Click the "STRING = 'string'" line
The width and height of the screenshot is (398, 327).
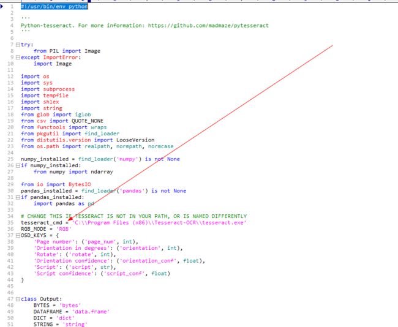[x=61, y=324]
